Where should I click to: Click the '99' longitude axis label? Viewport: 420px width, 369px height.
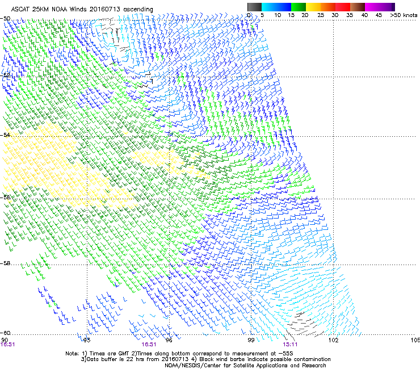tap(251, 340)
